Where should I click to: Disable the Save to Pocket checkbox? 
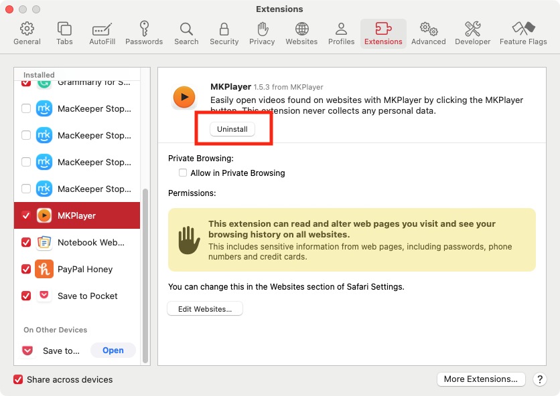26,296
